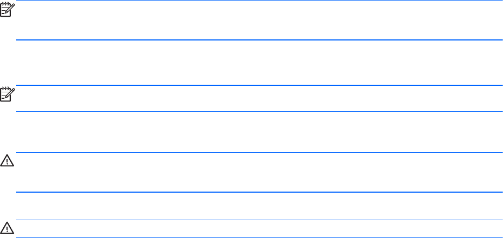The height and width of the screenshot is (238, 503).
Task: Click the empty body of the second note box
Action: tap(259, 99)
